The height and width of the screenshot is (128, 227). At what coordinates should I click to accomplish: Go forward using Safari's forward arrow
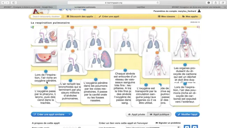coord(7,2)
